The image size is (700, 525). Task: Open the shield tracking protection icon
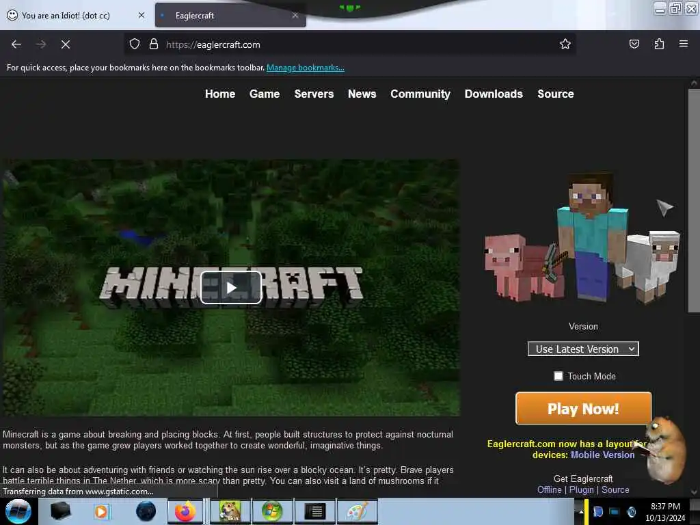pos(135,44)
